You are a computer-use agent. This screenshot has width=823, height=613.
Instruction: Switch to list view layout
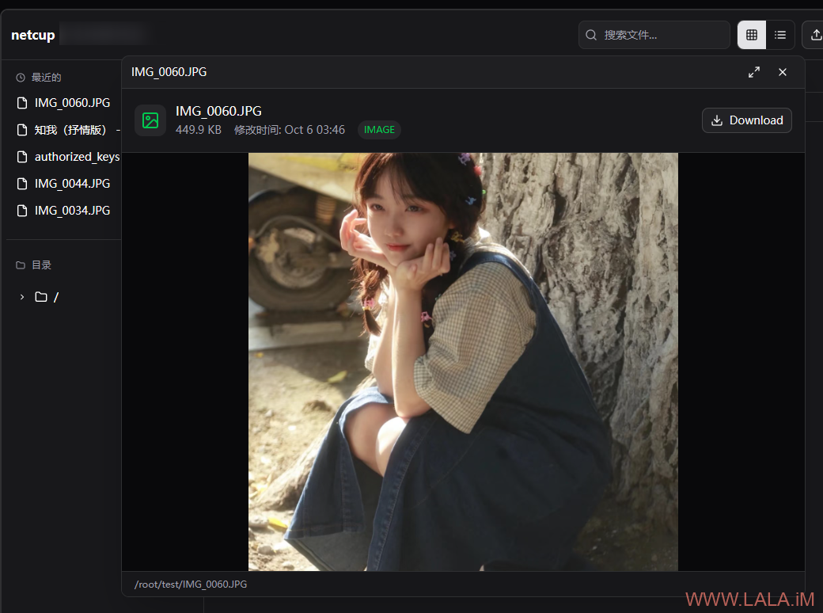coord(780,35)
